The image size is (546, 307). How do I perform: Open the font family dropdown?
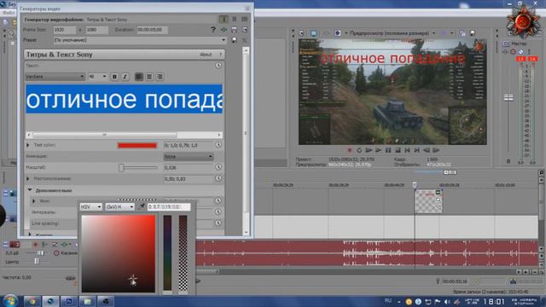coord(55,77)
